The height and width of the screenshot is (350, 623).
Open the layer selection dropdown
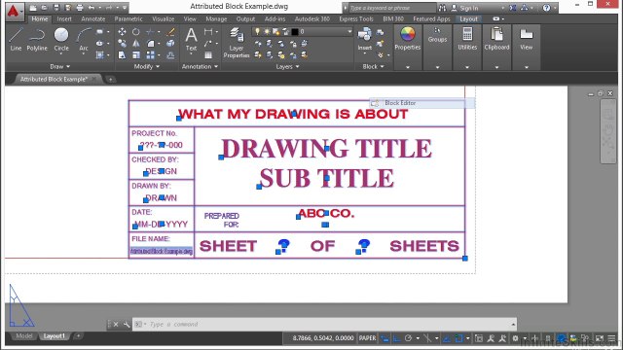tap(349, 31)
